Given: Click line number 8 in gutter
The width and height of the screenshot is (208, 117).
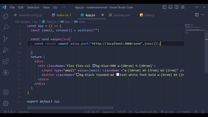Looking at the screenshot, I should tap(20, 44).
